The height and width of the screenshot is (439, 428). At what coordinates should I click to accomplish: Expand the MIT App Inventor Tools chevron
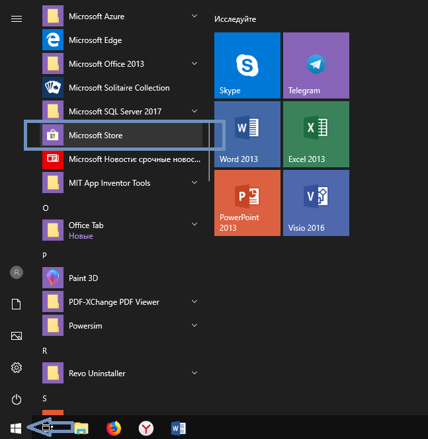194,182
